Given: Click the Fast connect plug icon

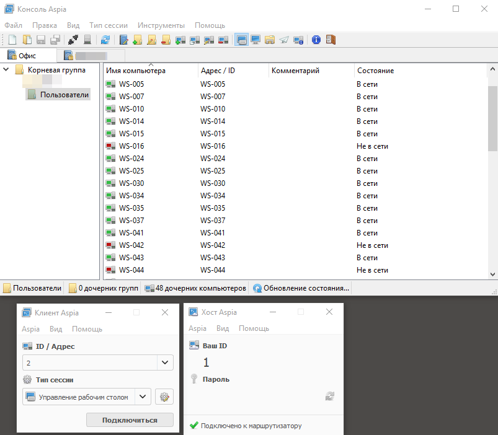Looking at the screenshot, I should pos(73,40).
